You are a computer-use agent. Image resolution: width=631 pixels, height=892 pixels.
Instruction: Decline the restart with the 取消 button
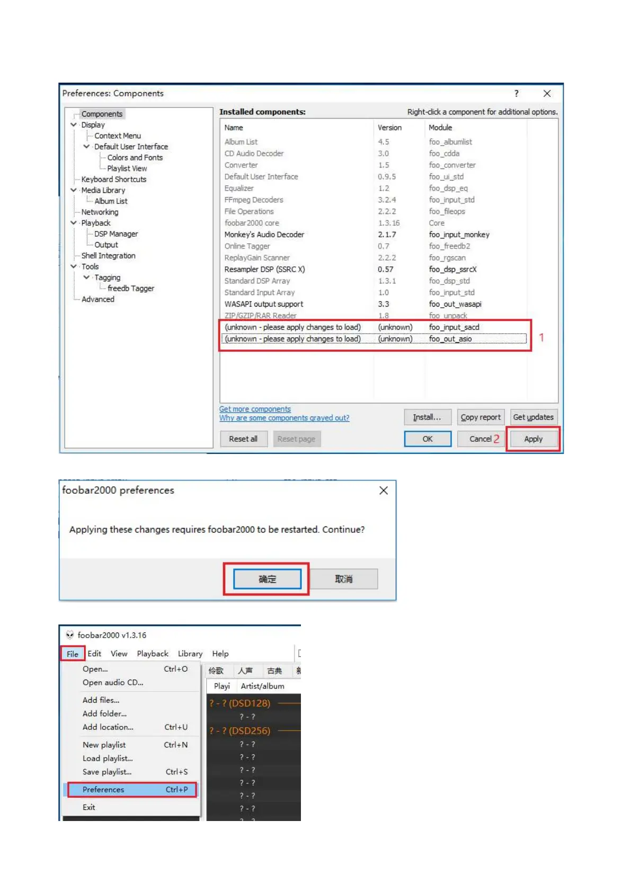pyautogui.click(x=344, y=579)
